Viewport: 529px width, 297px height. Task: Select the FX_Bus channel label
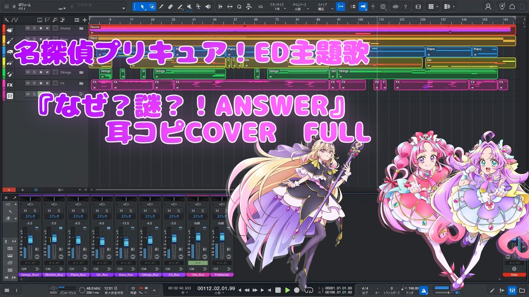pyautogui.click(x=174, y=275)
